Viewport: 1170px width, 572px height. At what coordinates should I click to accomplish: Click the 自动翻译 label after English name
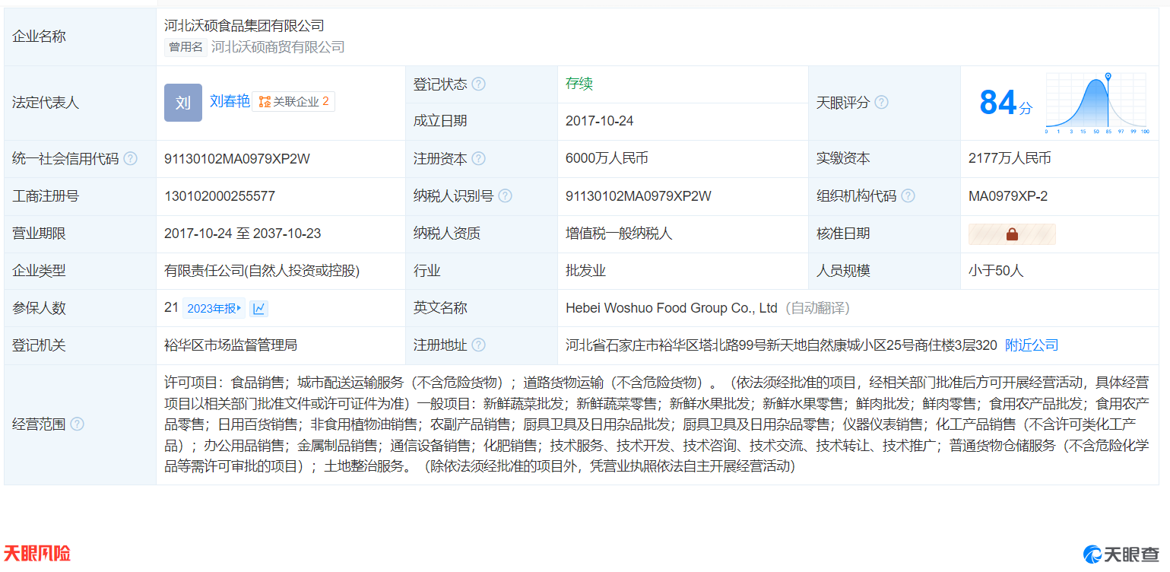click(x=816, y=308)
